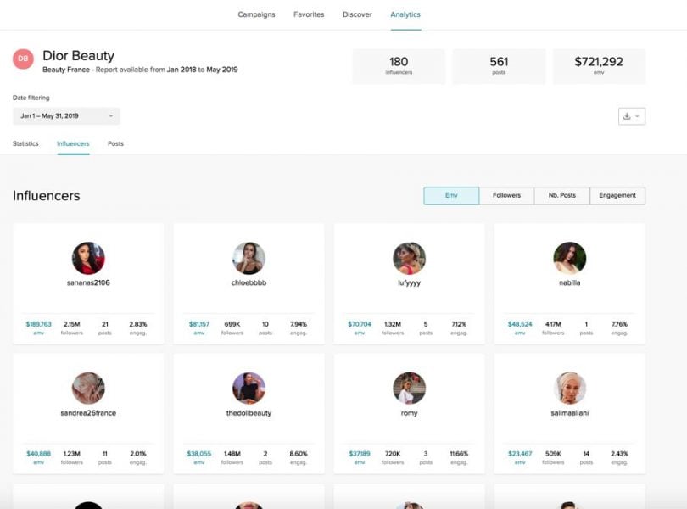Image resolution: width=687 pixels, height=509 pixels.
Task: Open chloebbbb profile picture
Action: pyautogui.click(x=249, y=258)
